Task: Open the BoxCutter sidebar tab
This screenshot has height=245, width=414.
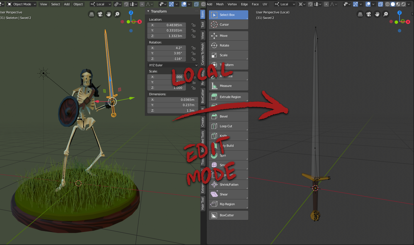Action: 203,96
